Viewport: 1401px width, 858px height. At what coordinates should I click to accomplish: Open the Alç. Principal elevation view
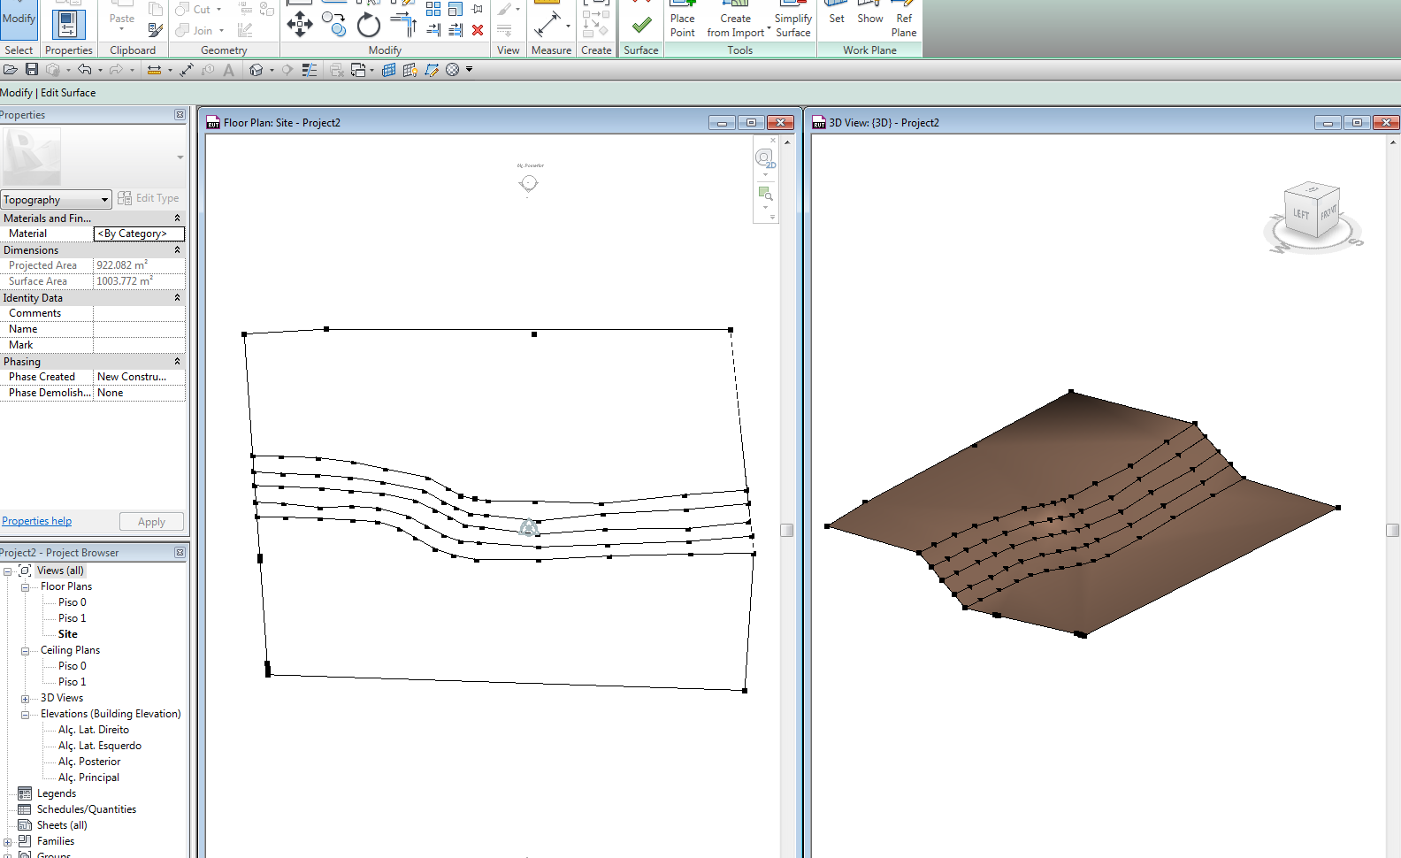coord(88,778)
